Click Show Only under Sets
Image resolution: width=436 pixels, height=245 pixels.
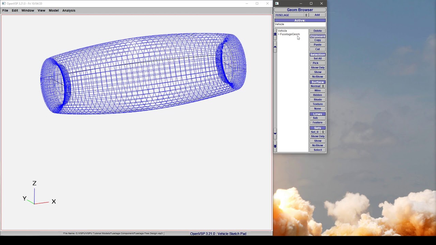pos(317,136)
